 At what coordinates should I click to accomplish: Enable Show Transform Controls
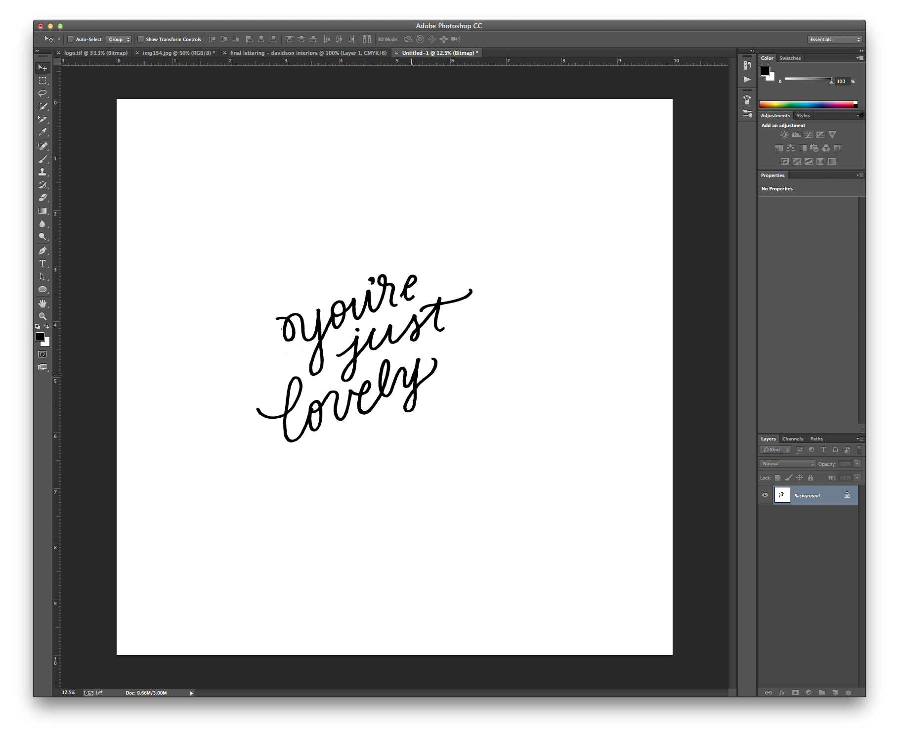[141, 39]
